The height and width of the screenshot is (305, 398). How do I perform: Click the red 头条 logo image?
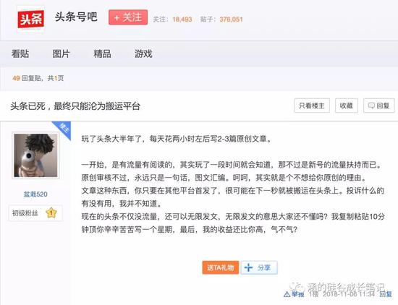(30, 19)
